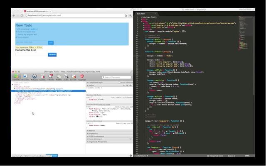Toggle the 'learn angular' checkbox
This screenshot has height=166, width=266.
(17, 37)
